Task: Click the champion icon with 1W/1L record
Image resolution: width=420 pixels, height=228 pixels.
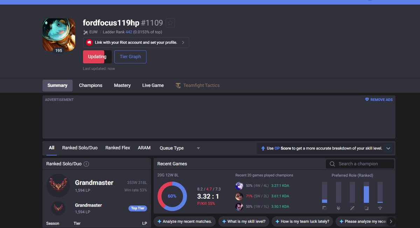Action: pos(239,207)
